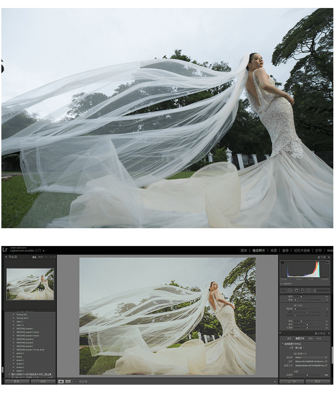Open the Develop (修改照片) module
The image size is (336, 394).
pyautogui.click(x=259, y=250)
